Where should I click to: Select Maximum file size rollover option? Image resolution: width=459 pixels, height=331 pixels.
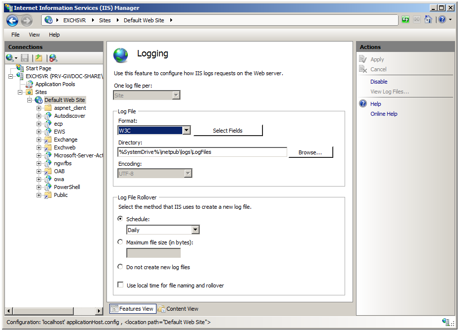tap(120, 241)
